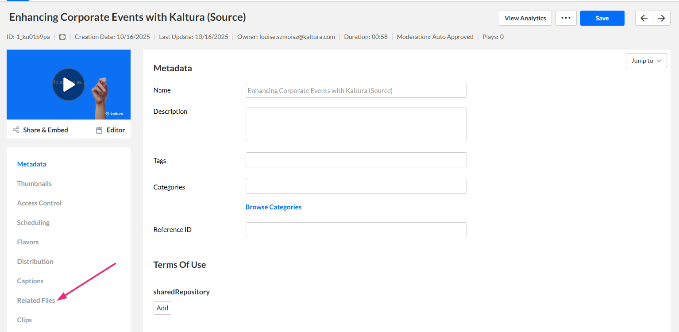This screenshot has height=332, width=679.
Task: Click the Metadata heading in main panel
Action: click(173, 68)
